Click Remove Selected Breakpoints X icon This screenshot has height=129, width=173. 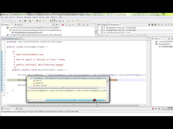click(149, 25)
